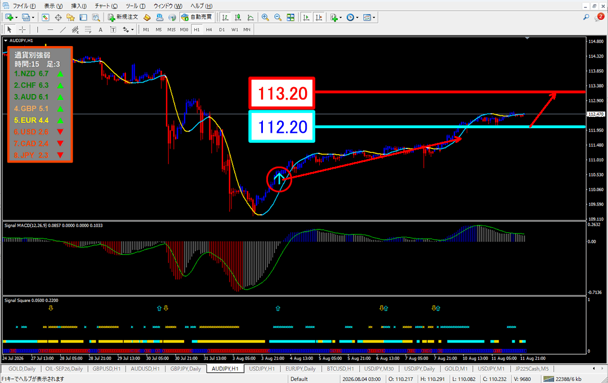Screen dimensions: 608x383
Task: Select the text tool marked A
Action: [100, 29]
